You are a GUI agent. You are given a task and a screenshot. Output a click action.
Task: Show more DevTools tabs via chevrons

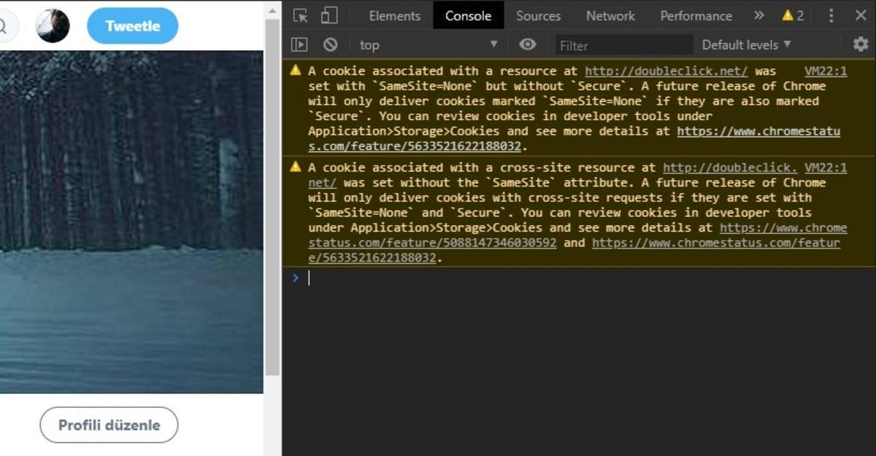pyautogui.click(x=759, y=15)
